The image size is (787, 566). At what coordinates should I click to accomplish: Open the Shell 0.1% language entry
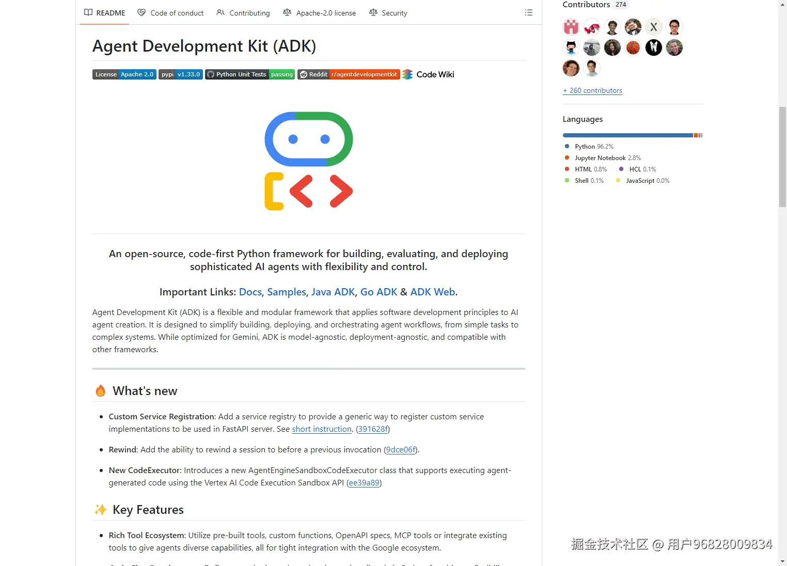pyautogui.click(x=584, y=181)
